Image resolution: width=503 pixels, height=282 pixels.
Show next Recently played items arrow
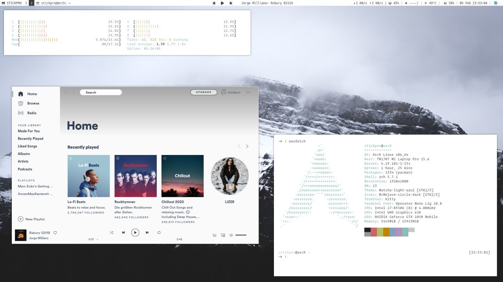247,146
